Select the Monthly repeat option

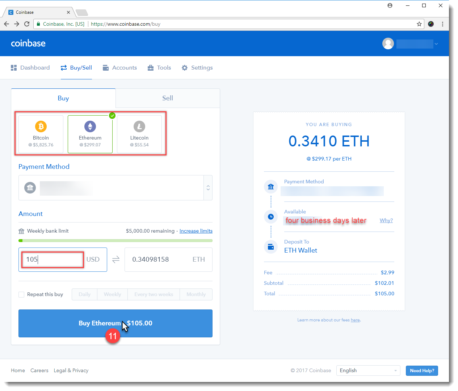(196, 295)
